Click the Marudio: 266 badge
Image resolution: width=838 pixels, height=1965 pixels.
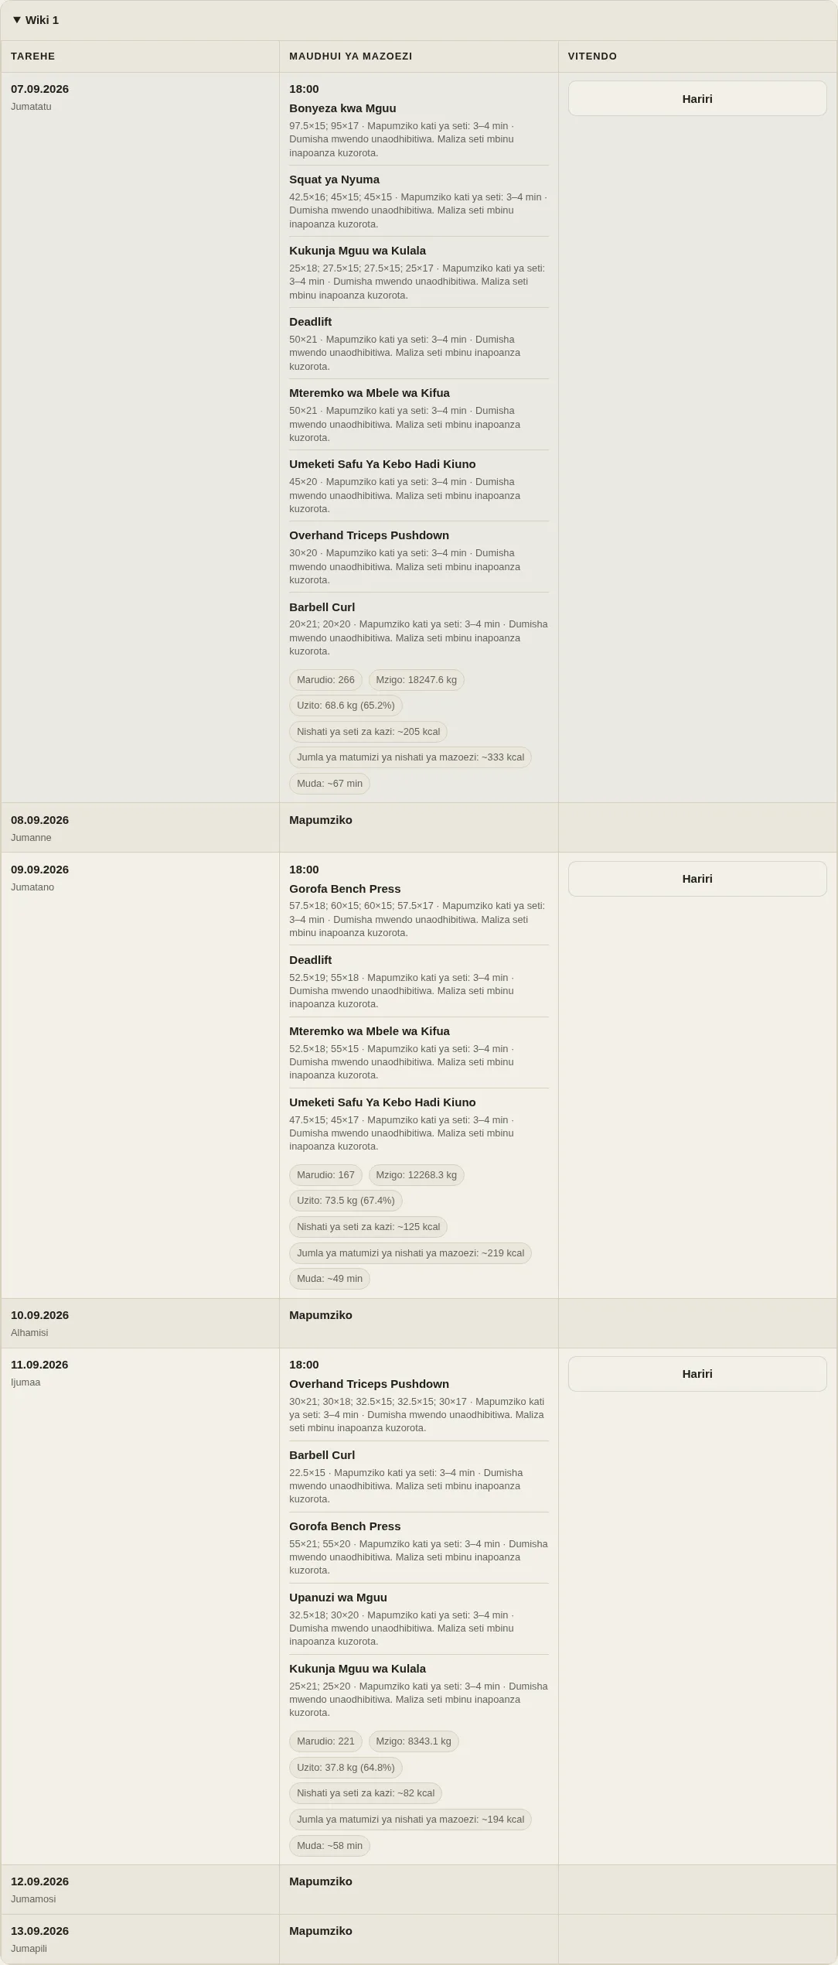tap(325, 680)
